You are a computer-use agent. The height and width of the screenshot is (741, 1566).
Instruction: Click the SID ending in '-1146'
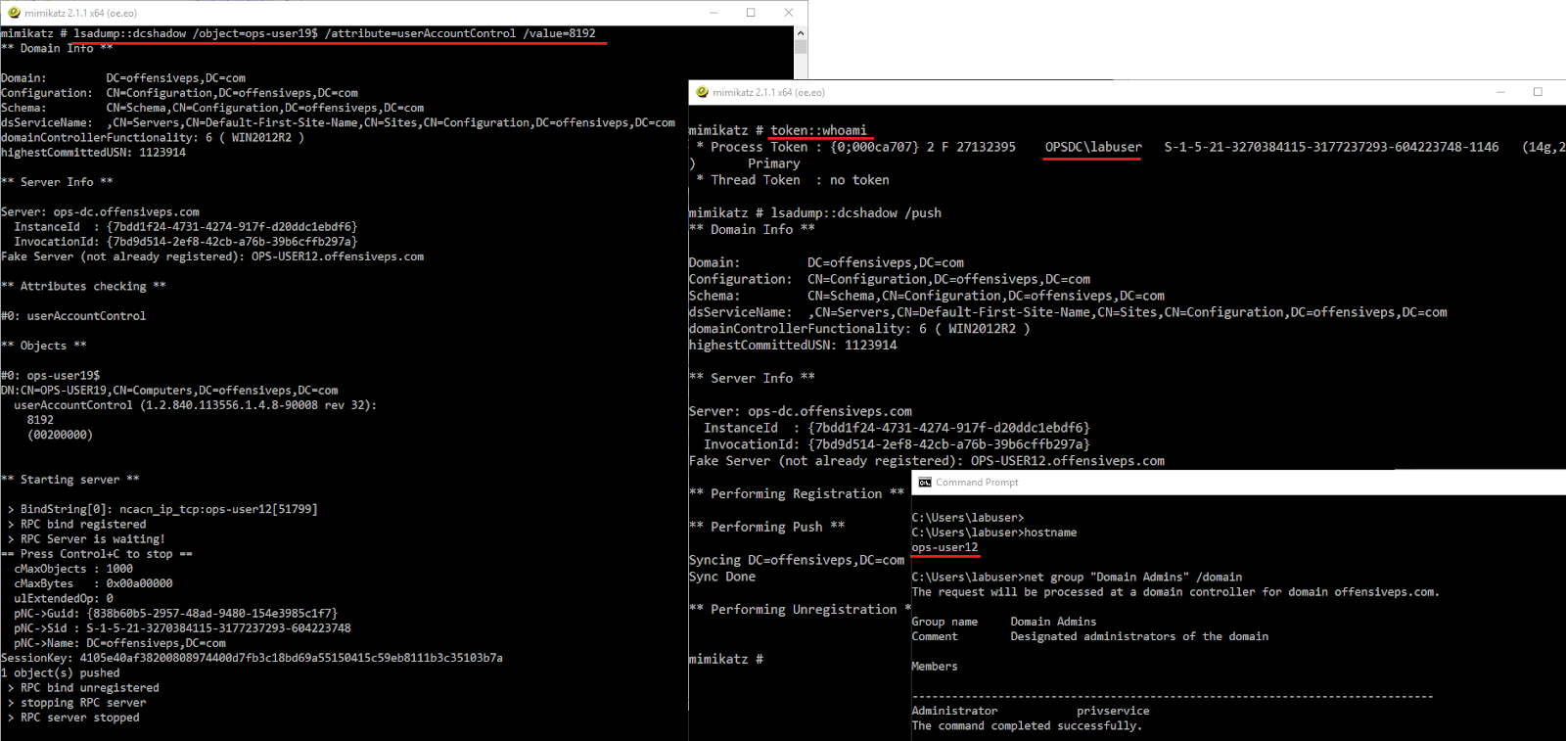[1331, 147]
